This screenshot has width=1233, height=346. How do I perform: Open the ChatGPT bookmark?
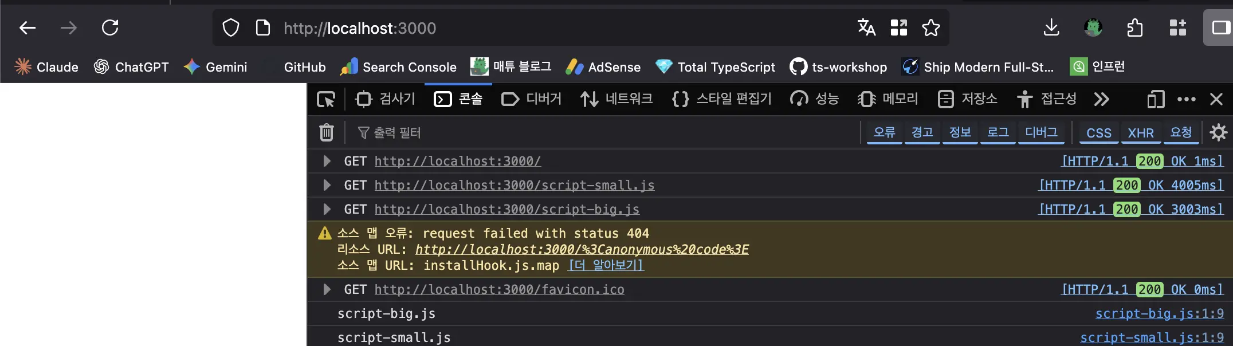click(x=131, y=67)
